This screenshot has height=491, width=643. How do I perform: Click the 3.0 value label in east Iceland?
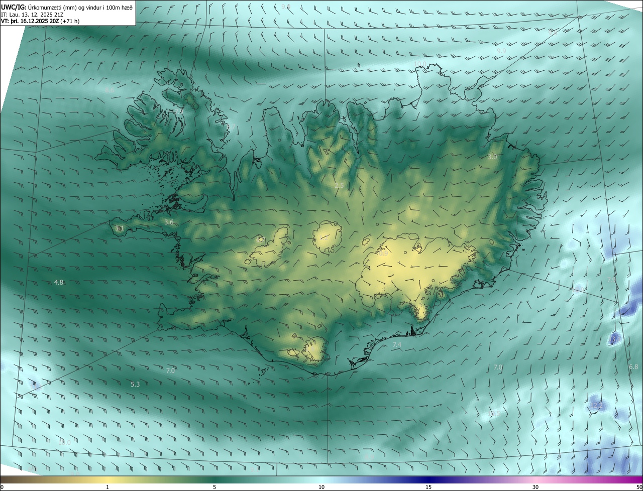click(x=492, y=157)
